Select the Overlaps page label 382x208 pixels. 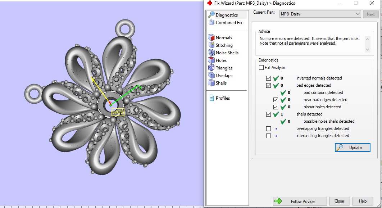tap(224, 75)
